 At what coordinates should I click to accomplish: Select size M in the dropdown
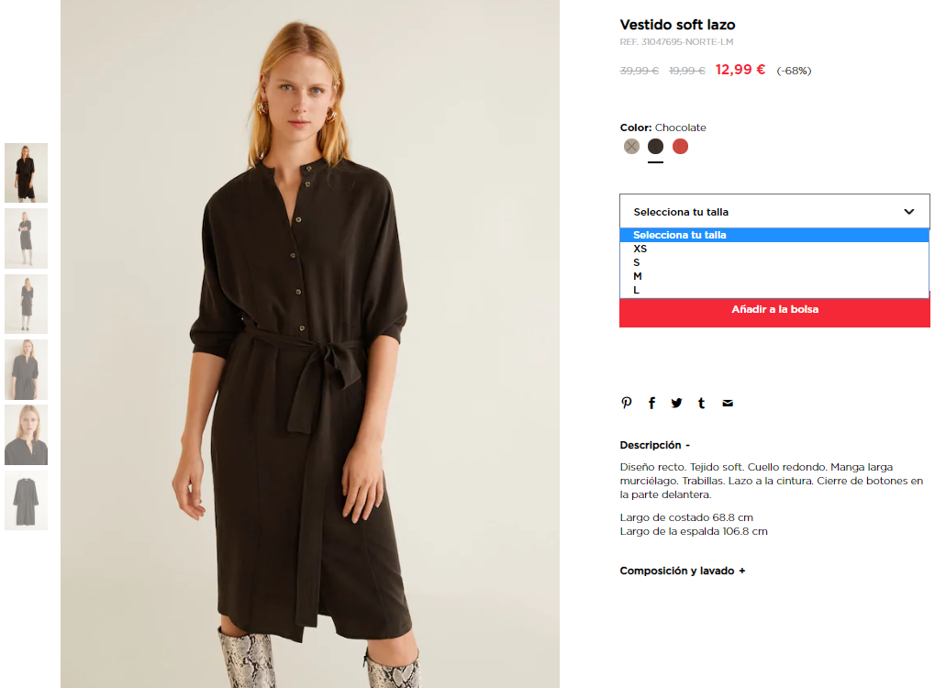pyautogui.click(x=774, y=276)
